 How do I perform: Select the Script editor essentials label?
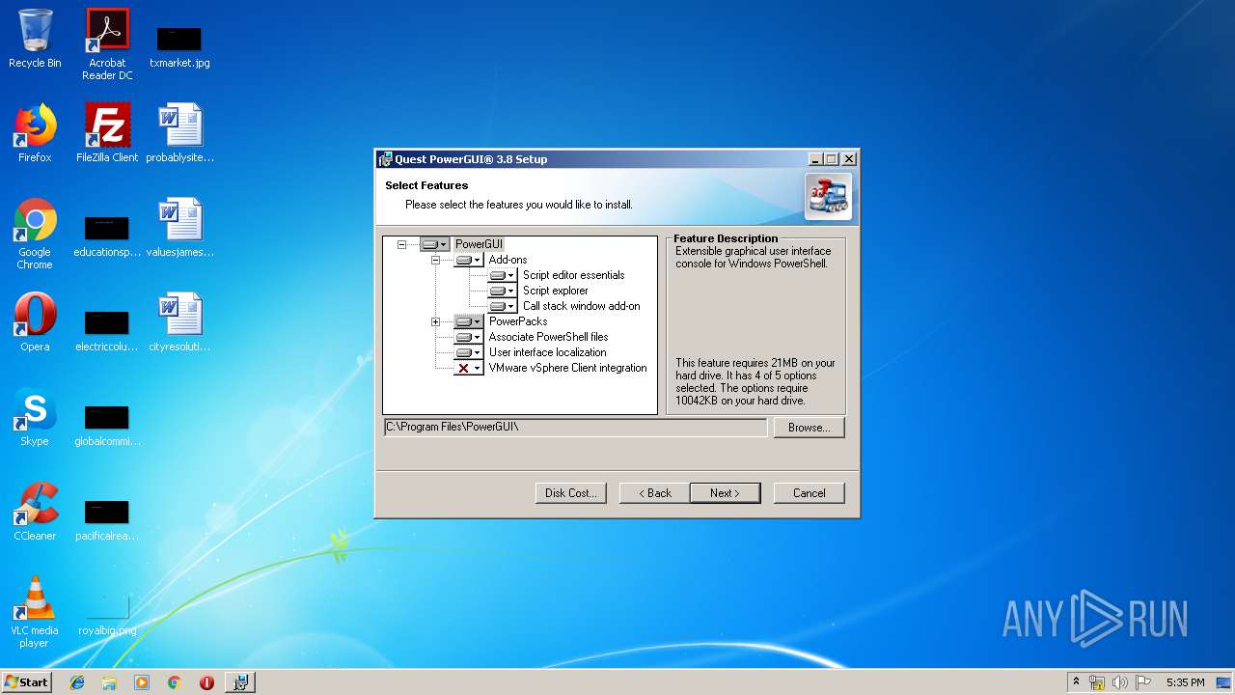tap(573, 275)
